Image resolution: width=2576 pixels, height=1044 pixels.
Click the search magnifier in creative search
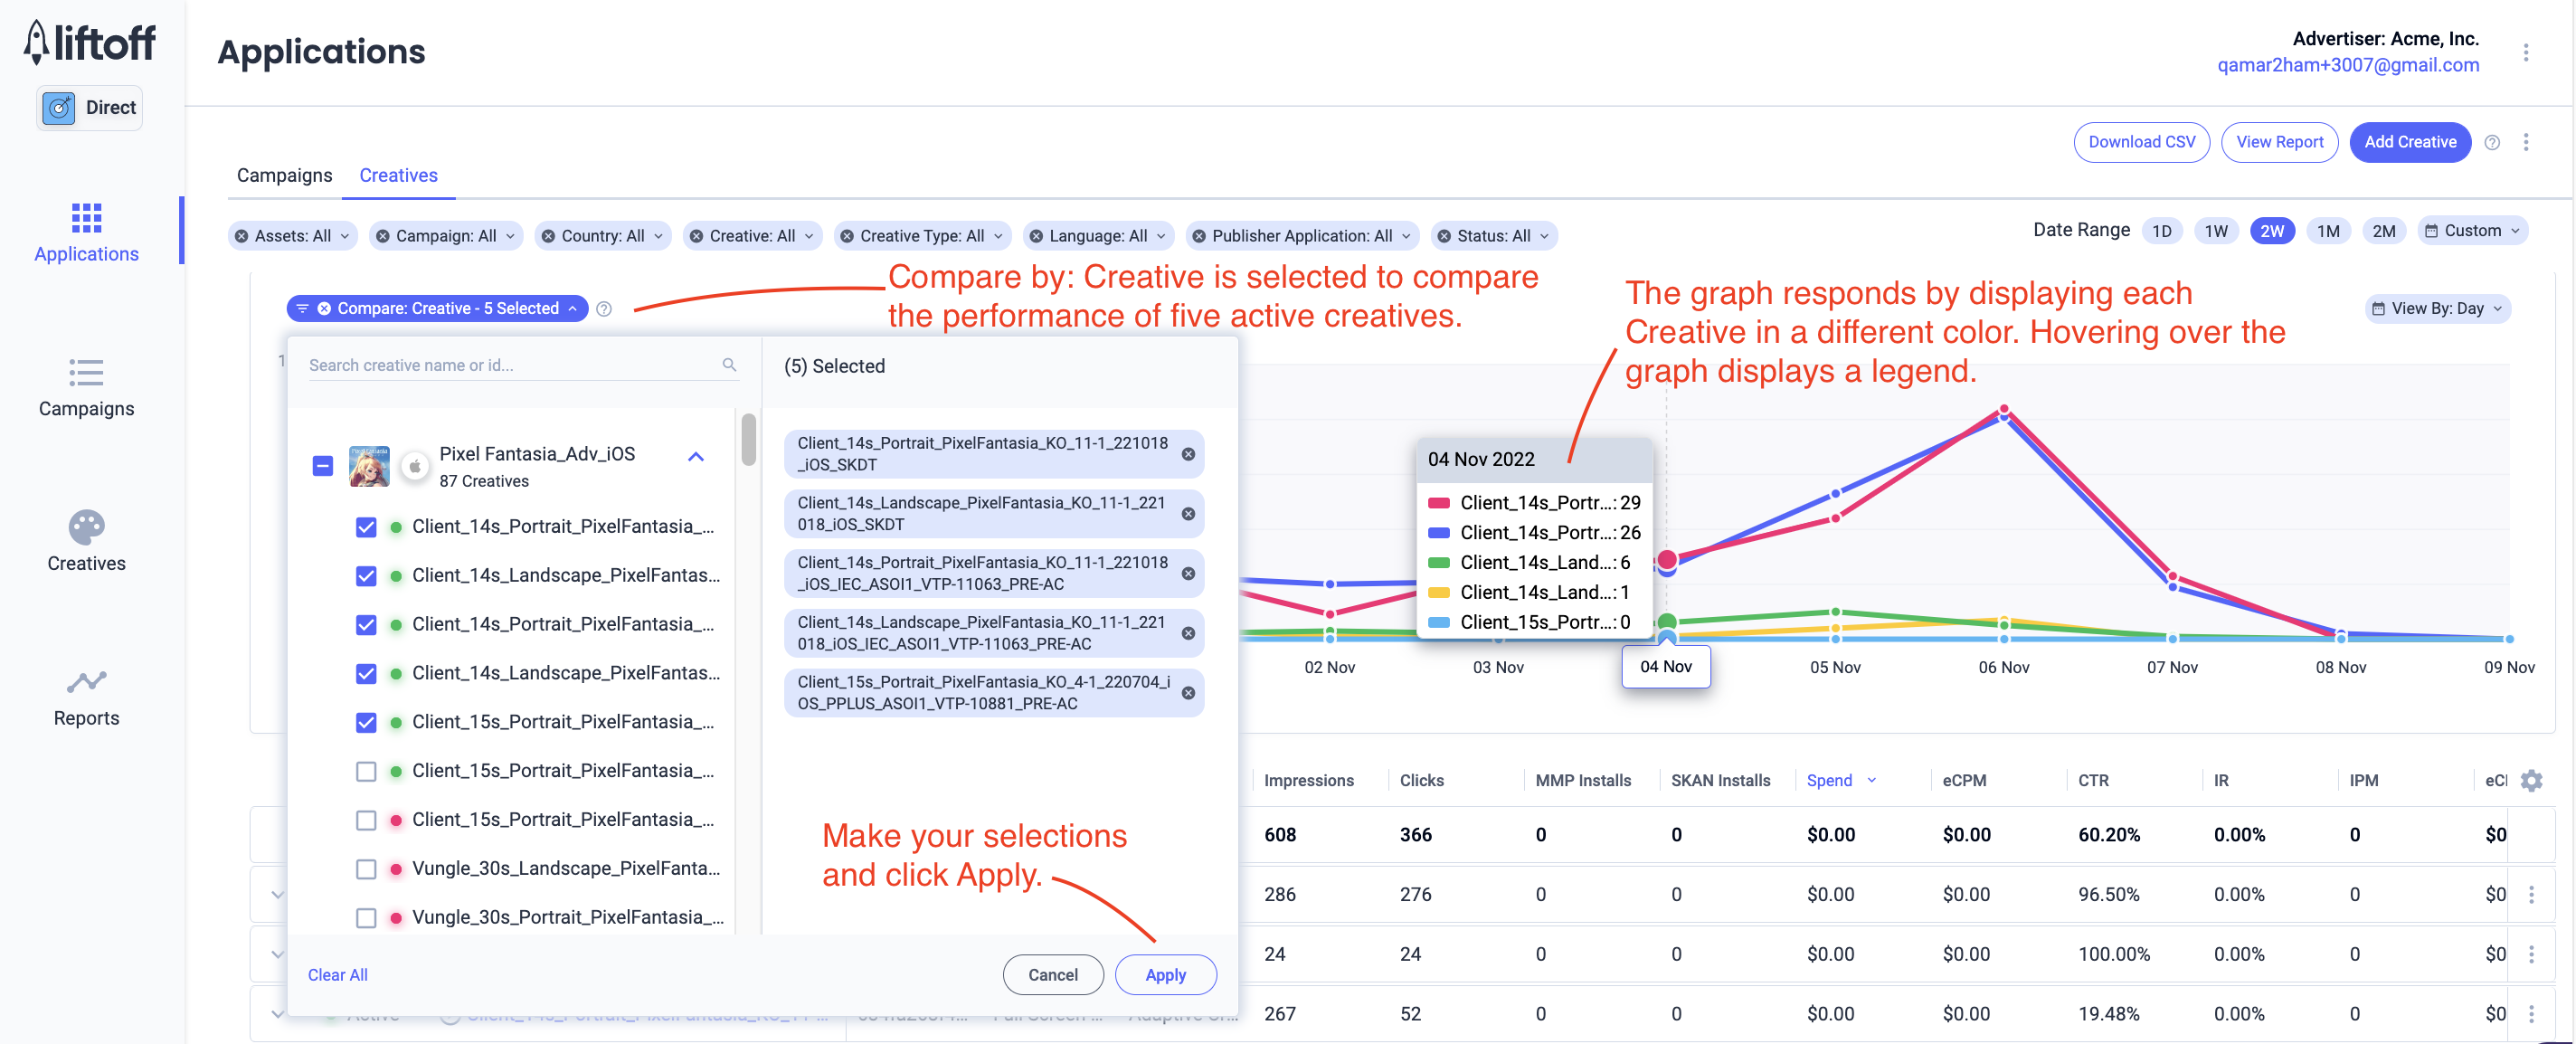729,365
